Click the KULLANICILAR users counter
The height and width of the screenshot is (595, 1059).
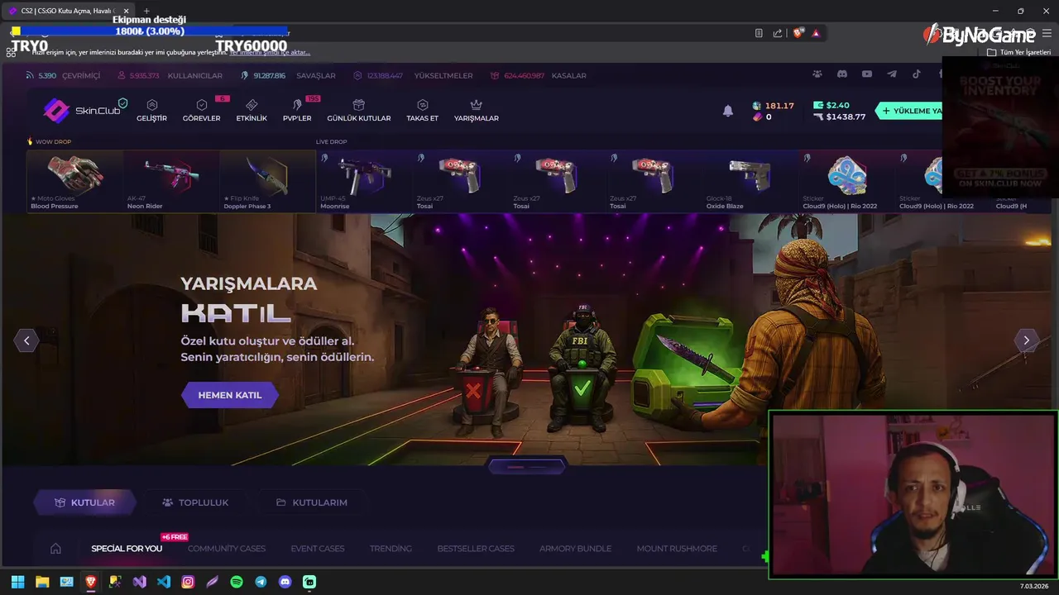[x=170, y=75]
